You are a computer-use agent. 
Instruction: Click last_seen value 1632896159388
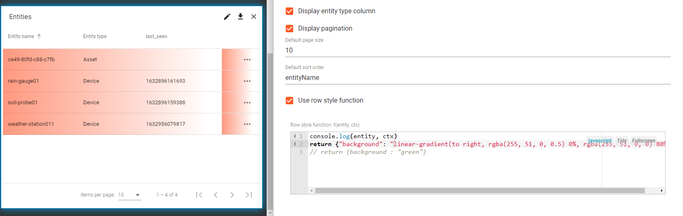coord(165,103)
